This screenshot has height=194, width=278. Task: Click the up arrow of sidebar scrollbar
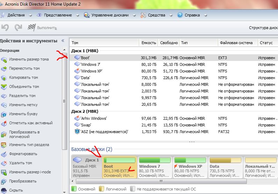pyautogui.click(x=64, y=50)
